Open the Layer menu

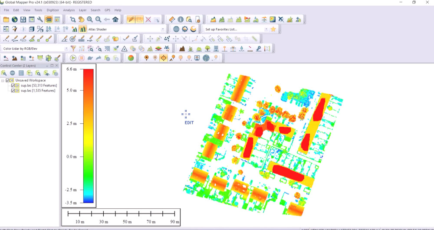[x=83, y=10]
